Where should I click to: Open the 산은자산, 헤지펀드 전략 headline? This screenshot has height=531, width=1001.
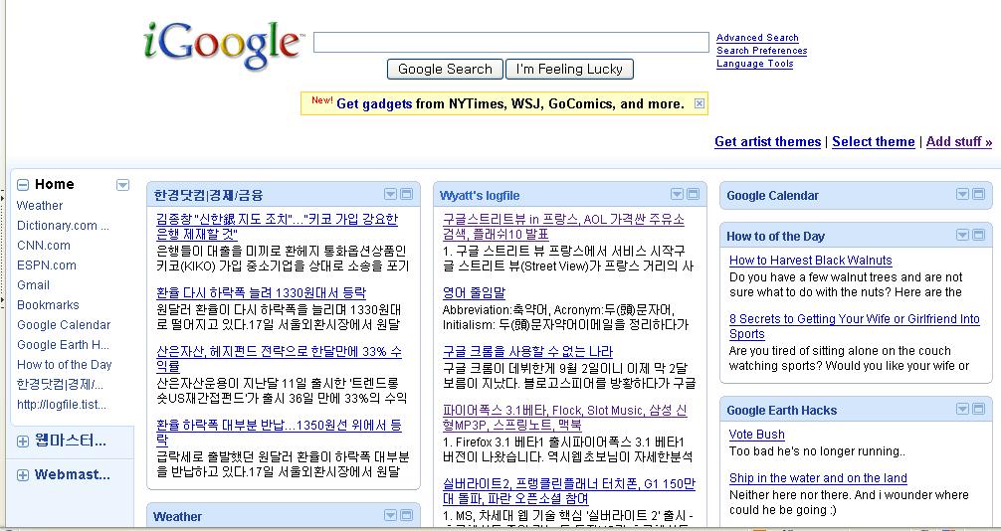pos(279,359)
